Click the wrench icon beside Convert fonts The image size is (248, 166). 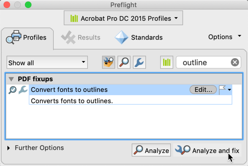click(x=23, y=90)
